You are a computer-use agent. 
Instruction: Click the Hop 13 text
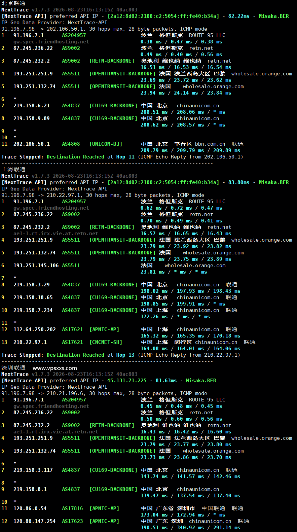coord(125,355)
